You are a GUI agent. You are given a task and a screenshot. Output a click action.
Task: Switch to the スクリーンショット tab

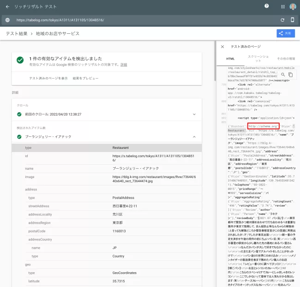[x=258, y=59]
